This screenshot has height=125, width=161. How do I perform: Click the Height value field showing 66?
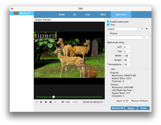coord(127,60)
